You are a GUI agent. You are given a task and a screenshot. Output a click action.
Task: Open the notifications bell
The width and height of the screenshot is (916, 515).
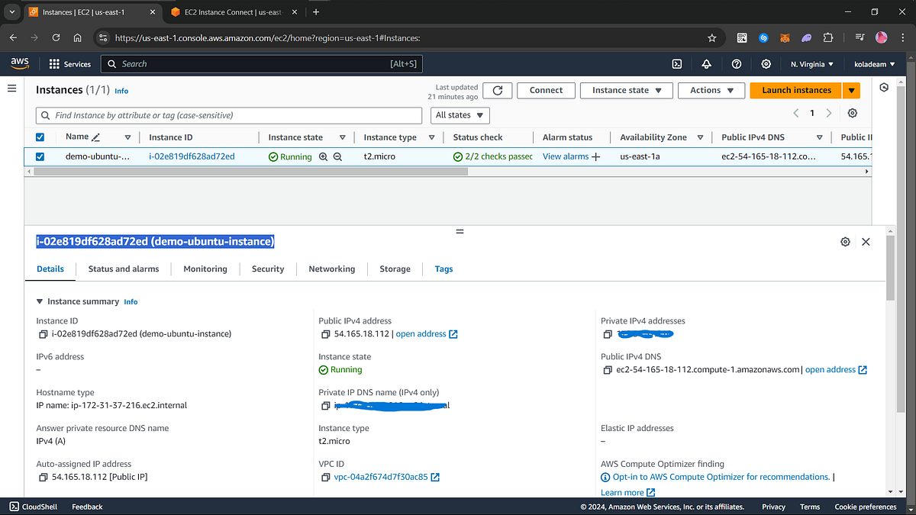706,64
